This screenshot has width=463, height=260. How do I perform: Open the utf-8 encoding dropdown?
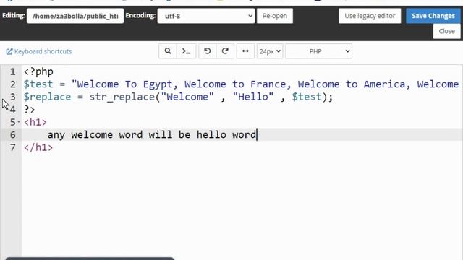pyautogui.click(x=206, y=16)
